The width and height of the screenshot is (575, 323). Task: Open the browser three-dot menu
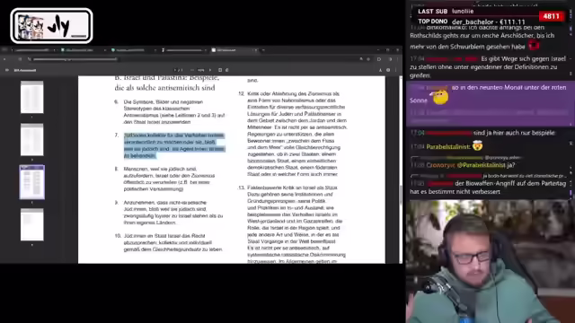398,59
